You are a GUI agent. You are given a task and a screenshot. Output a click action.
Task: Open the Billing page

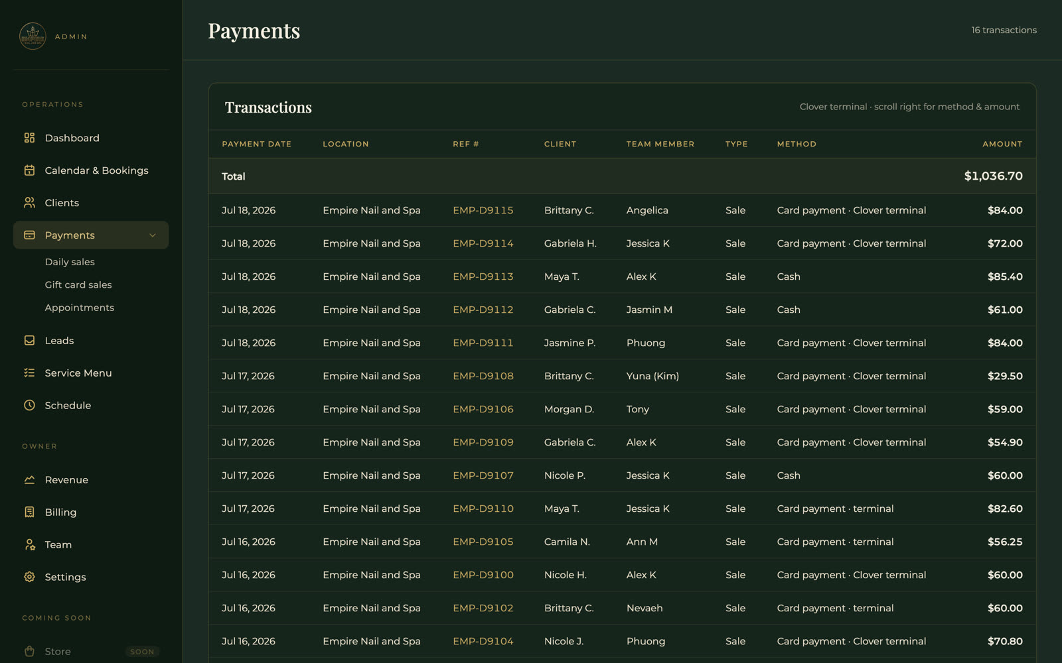(x=91, y=512)
